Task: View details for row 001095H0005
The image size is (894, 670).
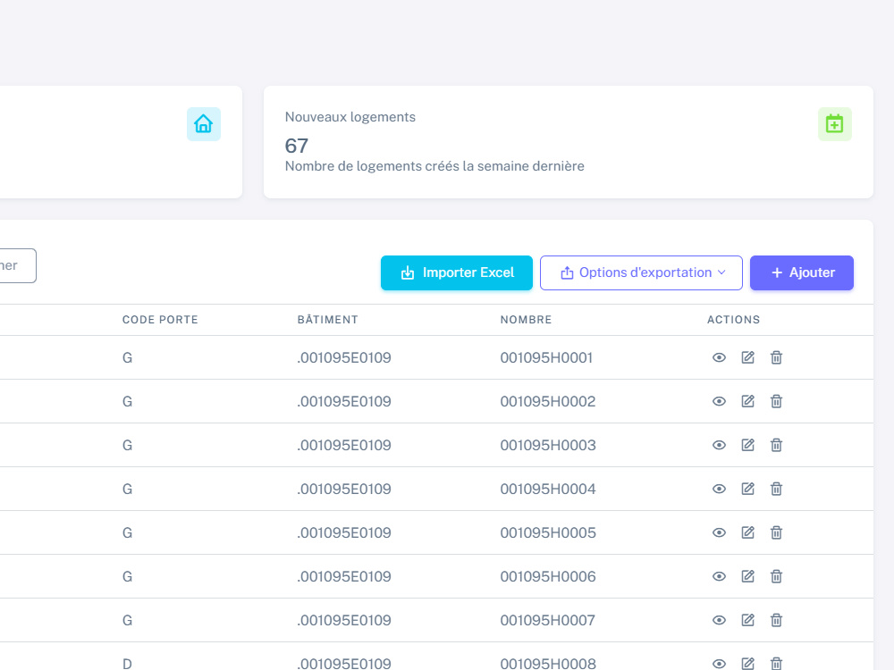Action: pyautogui.click(x=719, y=532)
